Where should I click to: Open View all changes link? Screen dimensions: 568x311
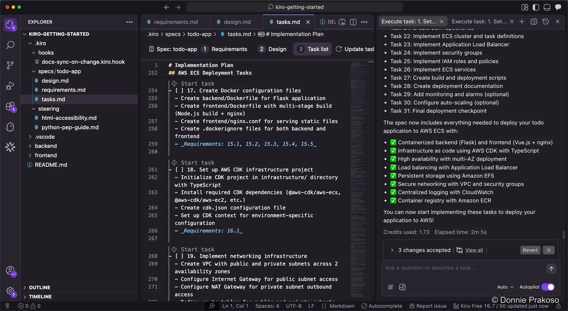pos(474,250)
